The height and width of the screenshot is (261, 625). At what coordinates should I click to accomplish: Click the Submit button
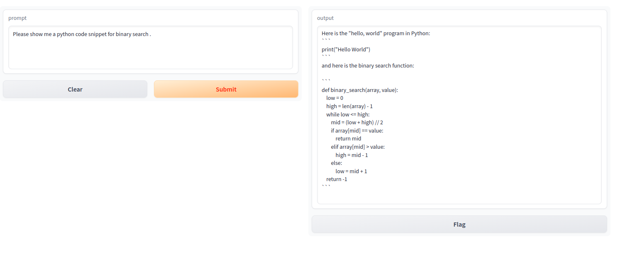click(x=226, y=89)
